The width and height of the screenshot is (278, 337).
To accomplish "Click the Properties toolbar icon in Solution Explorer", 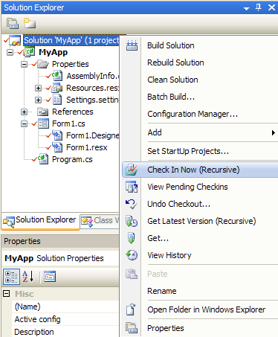I will 13,24.
